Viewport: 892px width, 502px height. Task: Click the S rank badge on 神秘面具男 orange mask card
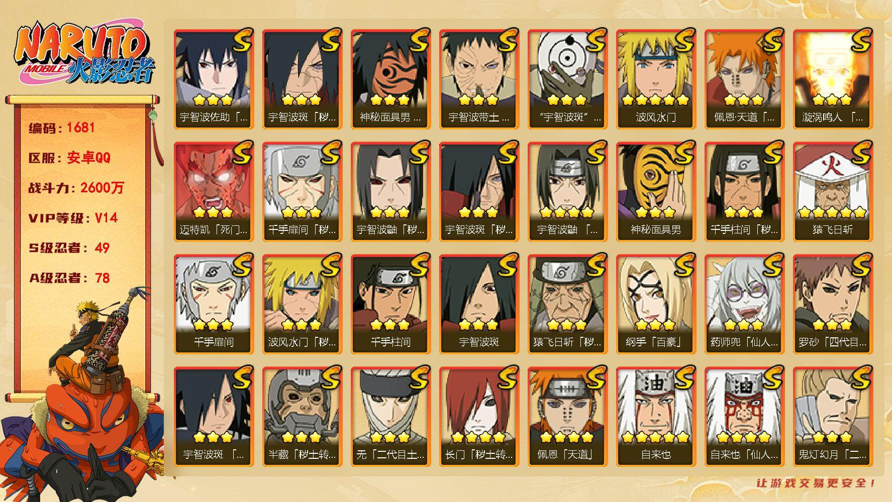click(x=418, y=41)
